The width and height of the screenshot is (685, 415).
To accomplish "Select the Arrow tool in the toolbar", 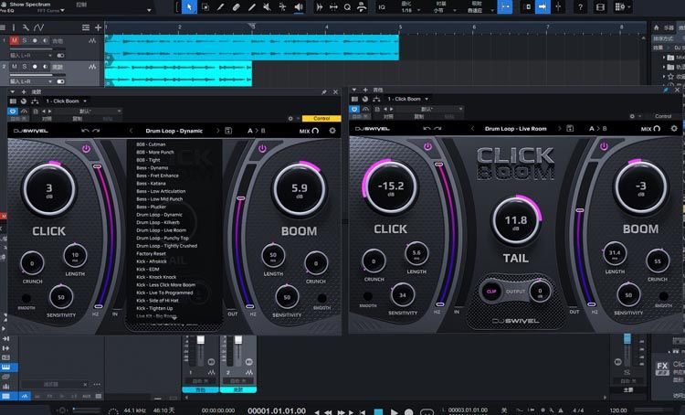I will tap(189, 7).
